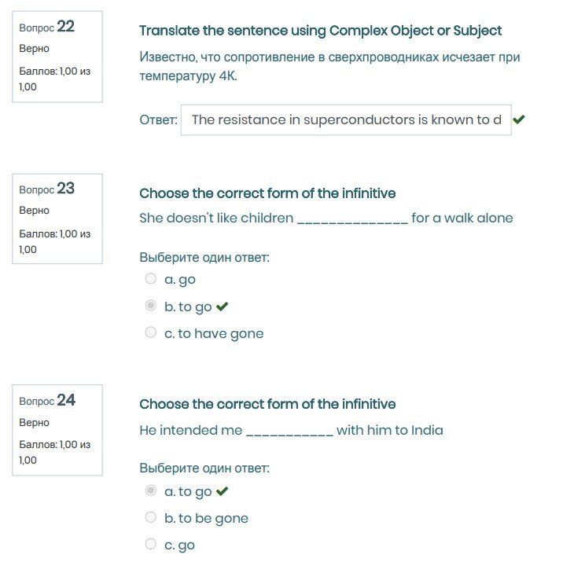This screenshot has height=562, width=563.
Task: Click 'Выберите один ответ:' under question 23
Action: pos(204,257)
